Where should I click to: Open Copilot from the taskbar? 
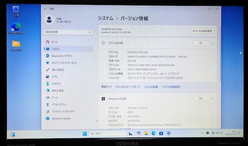139,133
